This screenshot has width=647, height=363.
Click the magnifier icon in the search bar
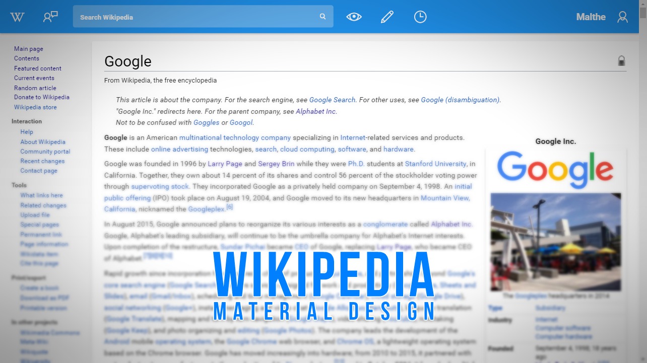322,16
